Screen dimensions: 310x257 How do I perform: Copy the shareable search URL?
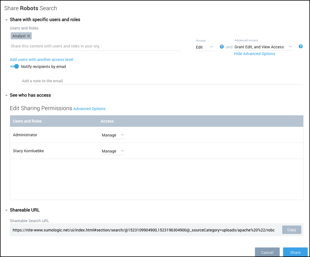point(291,230)
